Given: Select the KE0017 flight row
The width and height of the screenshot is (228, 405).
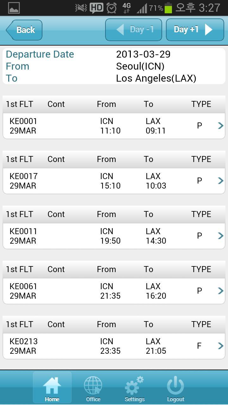Looking at the screenshot, I should click(x=114, y=181).
